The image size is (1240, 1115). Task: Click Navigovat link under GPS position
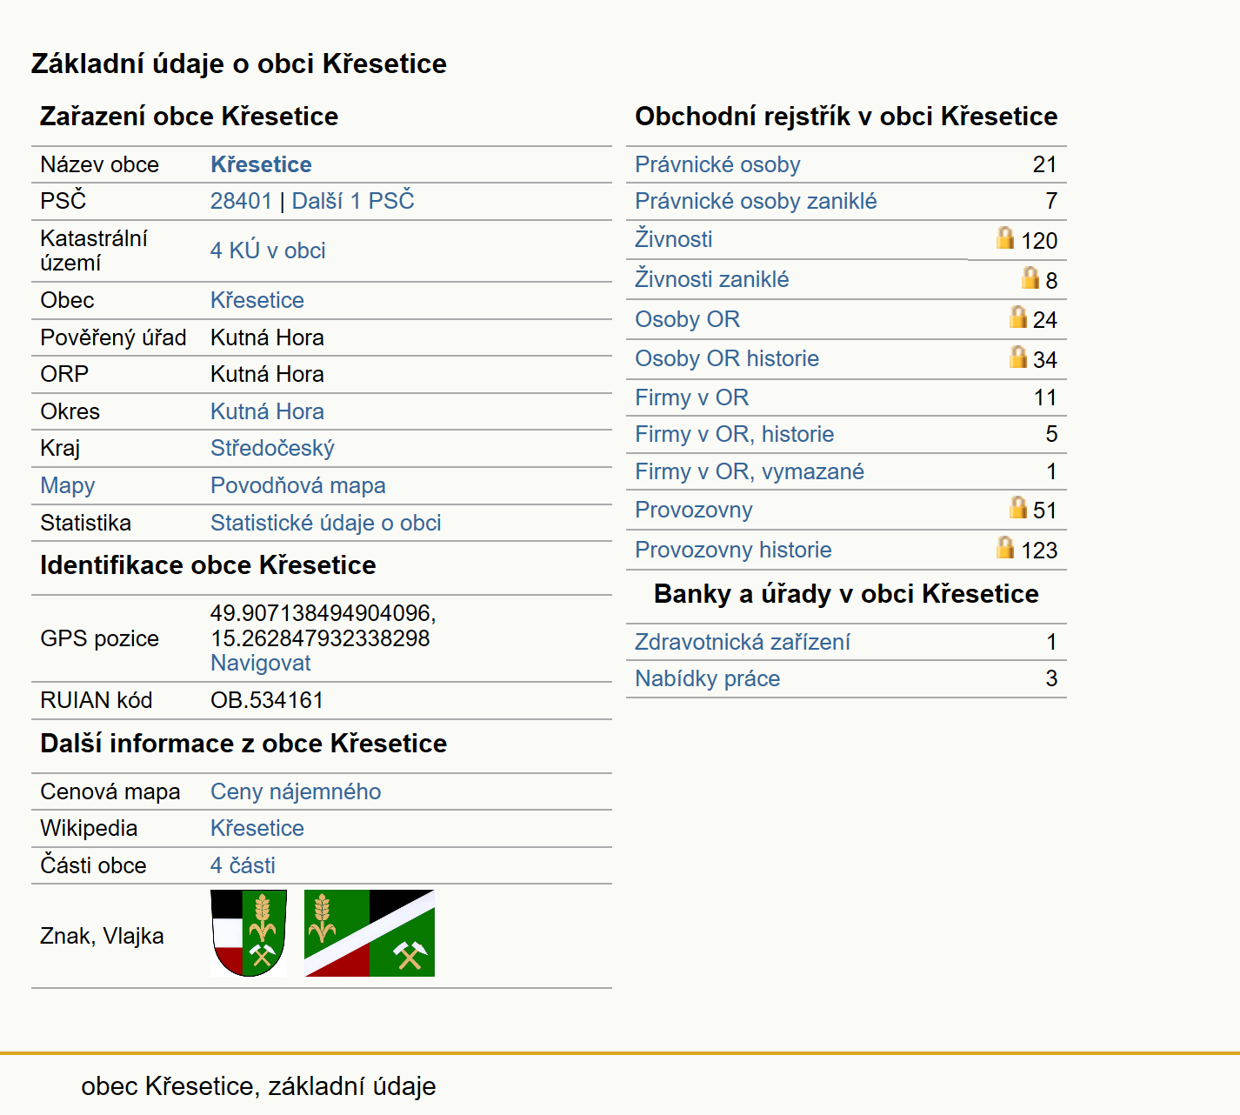[261, 663]
